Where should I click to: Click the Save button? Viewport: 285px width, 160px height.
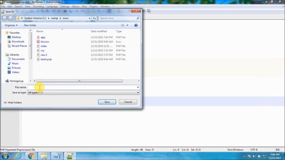107,102
